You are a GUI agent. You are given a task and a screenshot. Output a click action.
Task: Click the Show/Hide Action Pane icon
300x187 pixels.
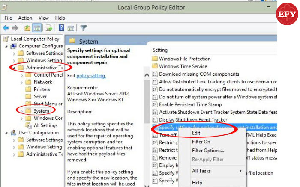[x=71, y=28]
